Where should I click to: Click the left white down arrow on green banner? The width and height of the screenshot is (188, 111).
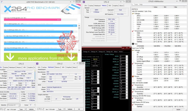(10, 57)
